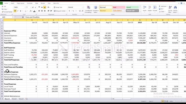Toggle Center text alignment
The image size is (186, 104).
(42, 11)
